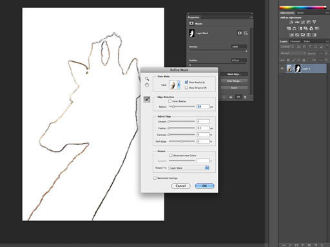Click the OK button in Refine Mask
Image resolution: width=330 pixels, height=247 pixels.
pos(204,186)
